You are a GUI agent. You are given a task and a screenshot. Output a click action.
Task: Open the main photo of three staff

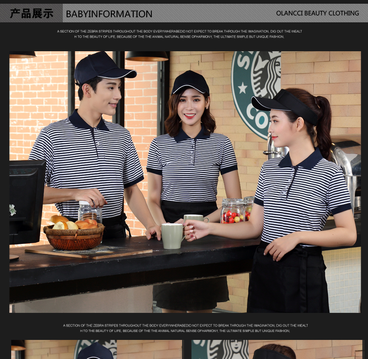[x=185, y=182]
